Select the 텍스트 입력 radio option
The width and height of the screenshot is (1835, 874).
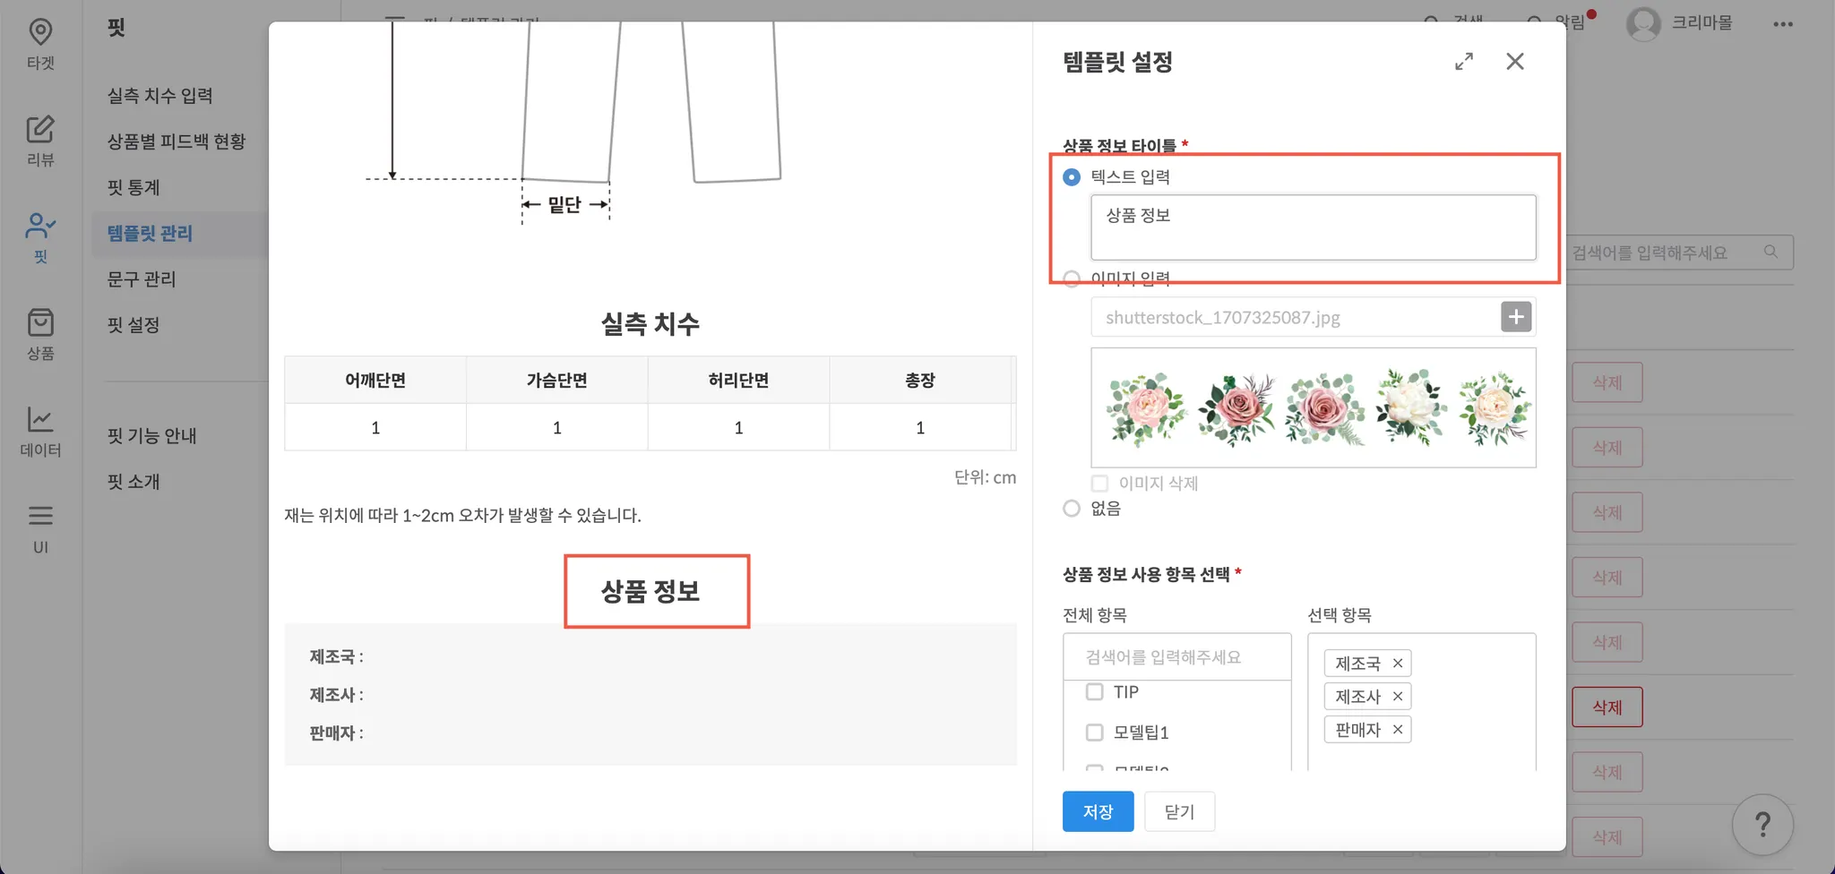(1072, 177)
